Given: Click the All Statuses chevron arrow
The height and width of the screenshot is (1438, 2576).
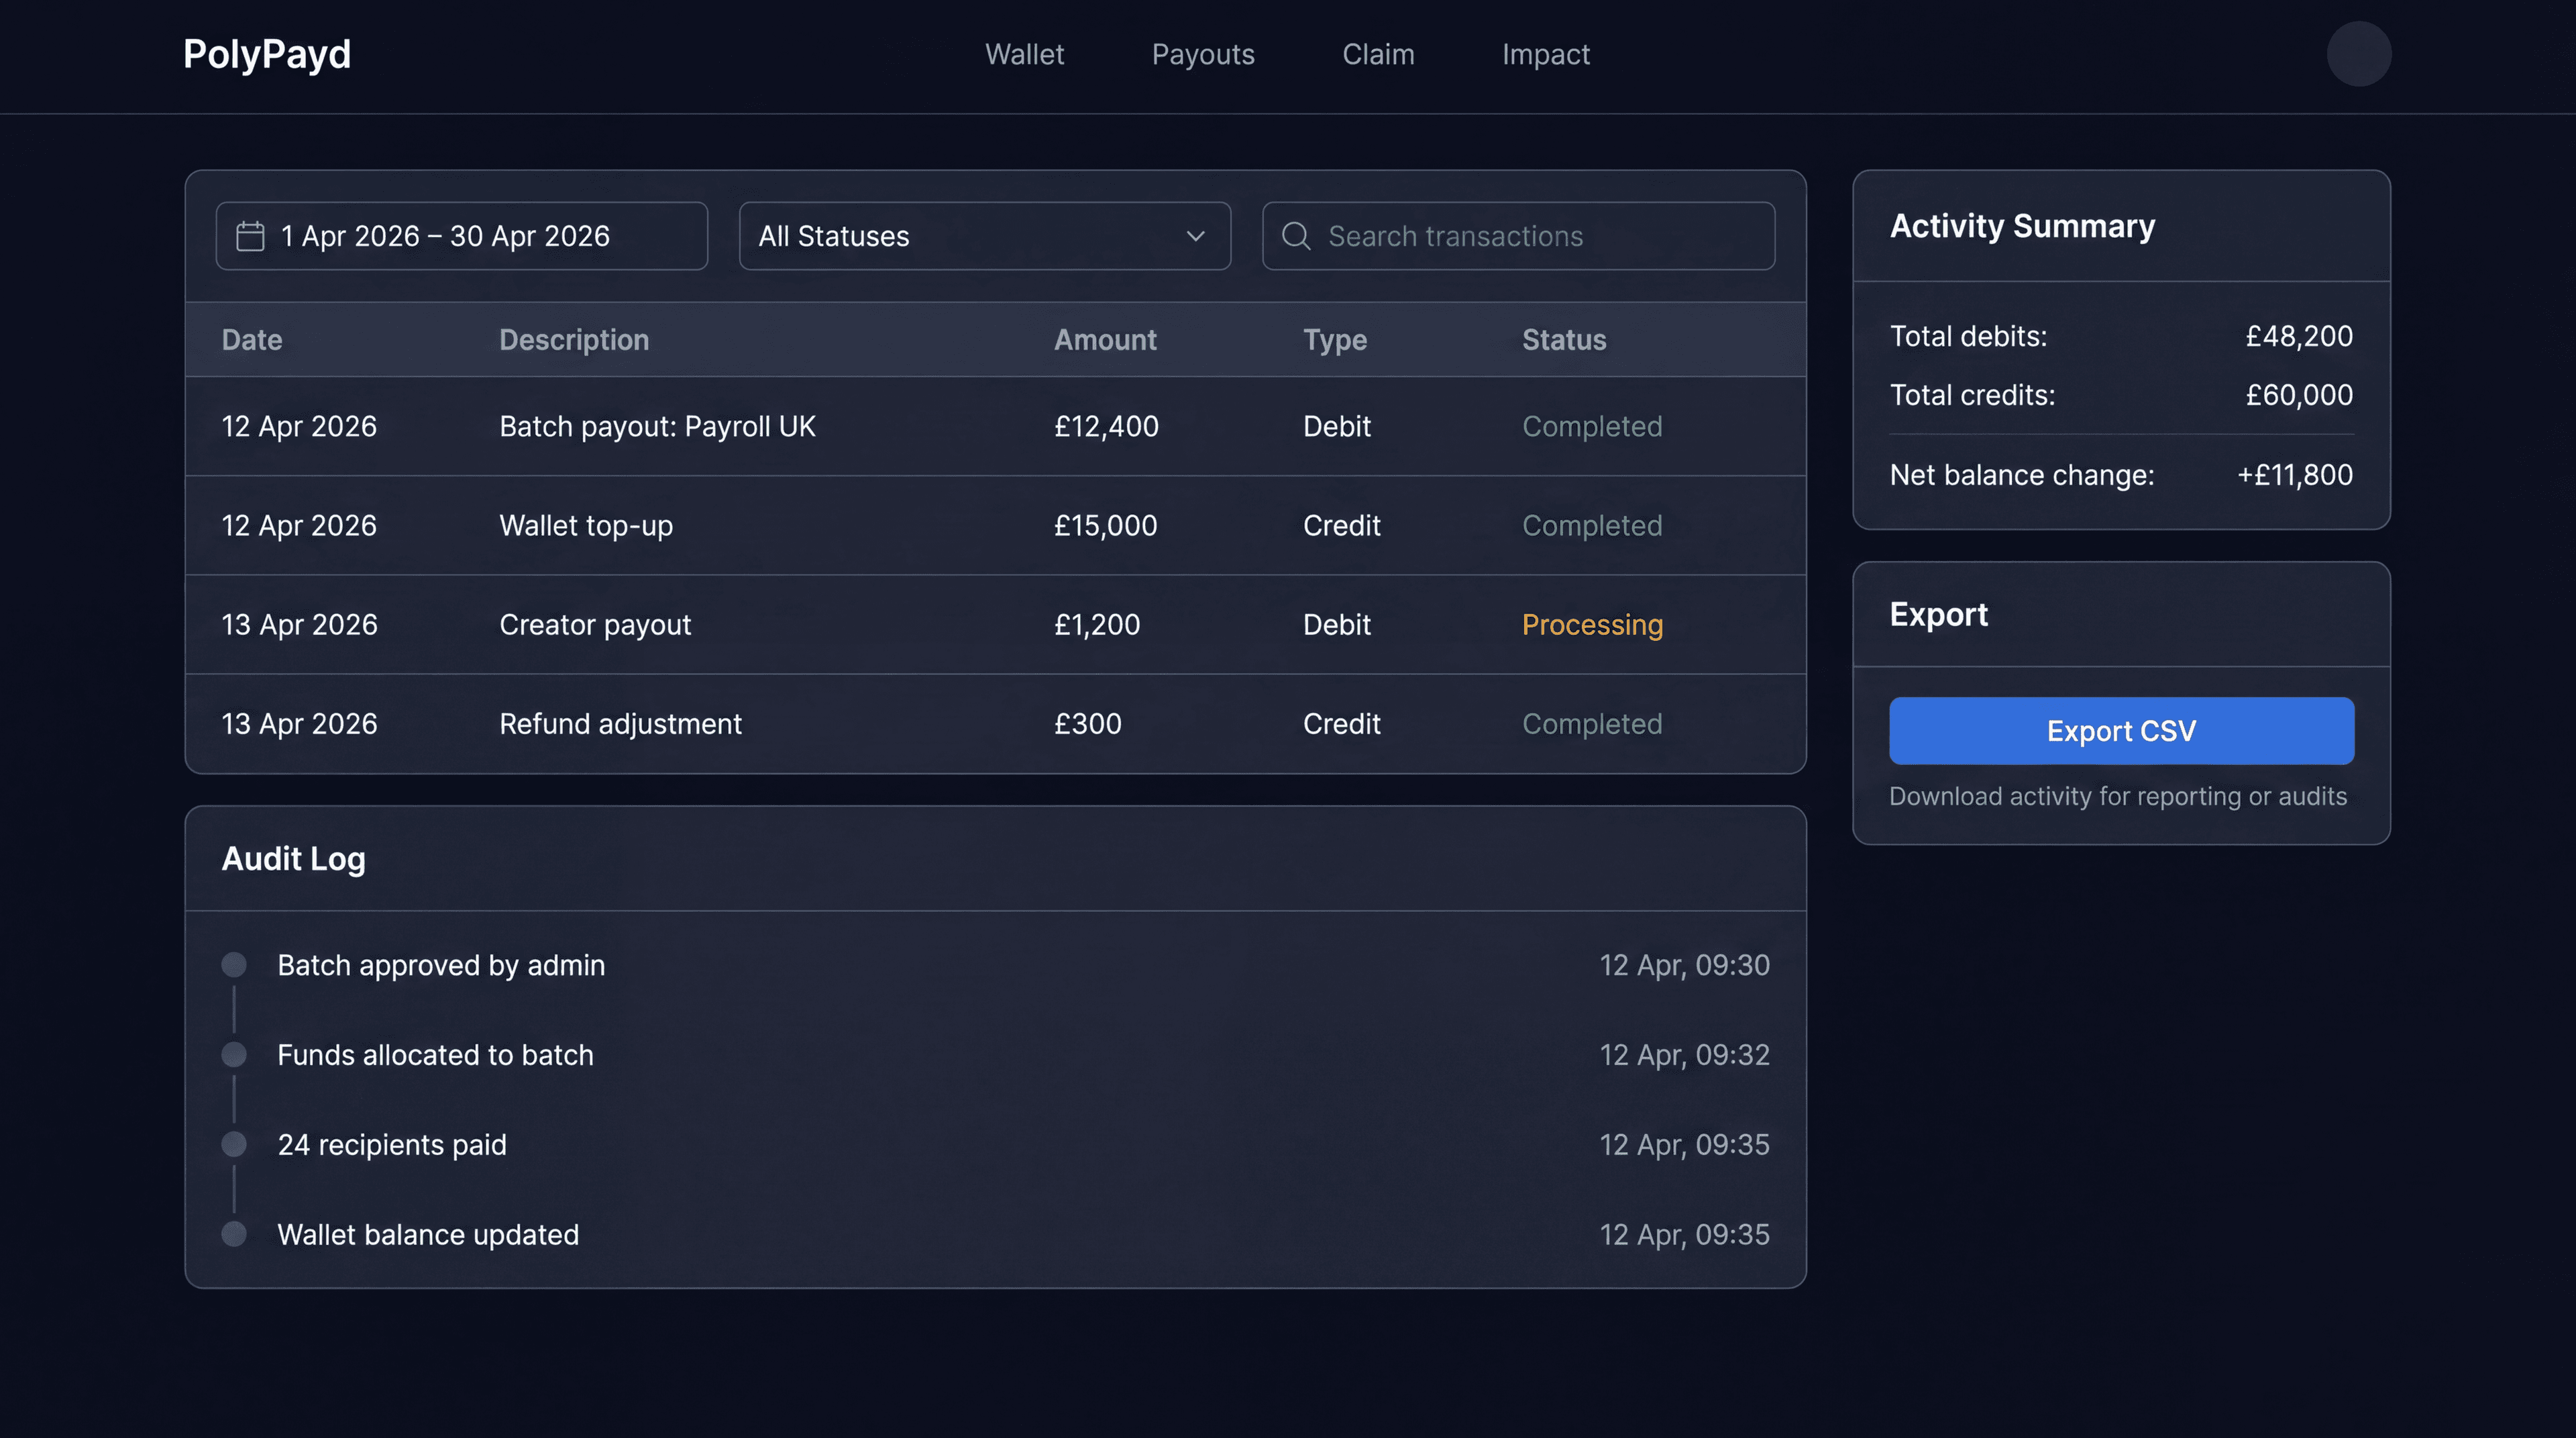Looking at the screenshot, I should click(1196, 236).
